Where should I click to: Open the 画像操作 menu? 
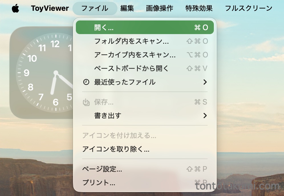pyautogui.click(x=159, y=9)
